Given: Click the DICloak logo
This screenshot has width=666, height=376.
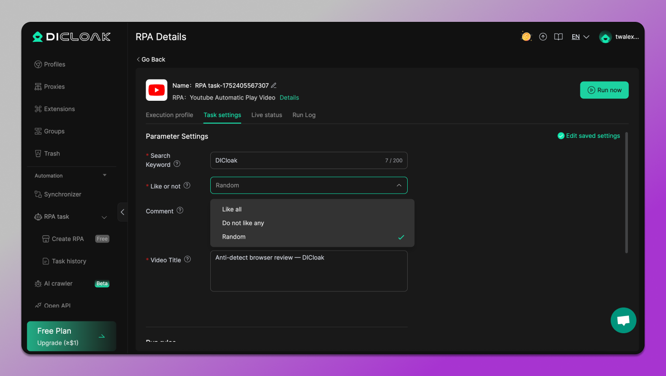Looking at the screenshot, I should tap(71, 37).
